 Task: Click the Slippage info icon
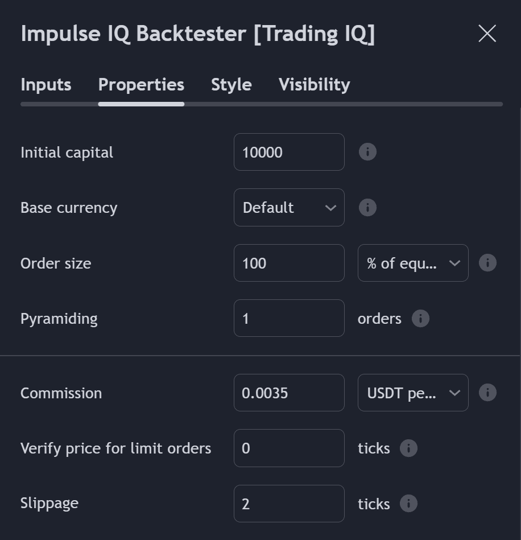[x=408, y=504]
